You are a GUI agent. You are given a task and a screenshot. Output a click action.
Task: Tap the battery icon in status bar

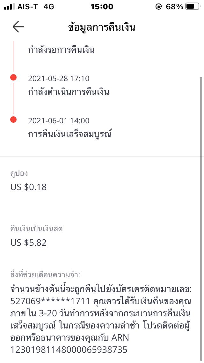(x=193, y=6)
